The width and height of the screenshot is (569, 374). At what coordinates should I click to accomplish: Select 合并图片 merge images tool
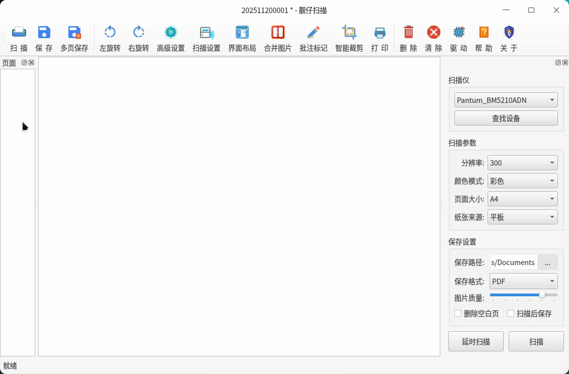point(277,38)
